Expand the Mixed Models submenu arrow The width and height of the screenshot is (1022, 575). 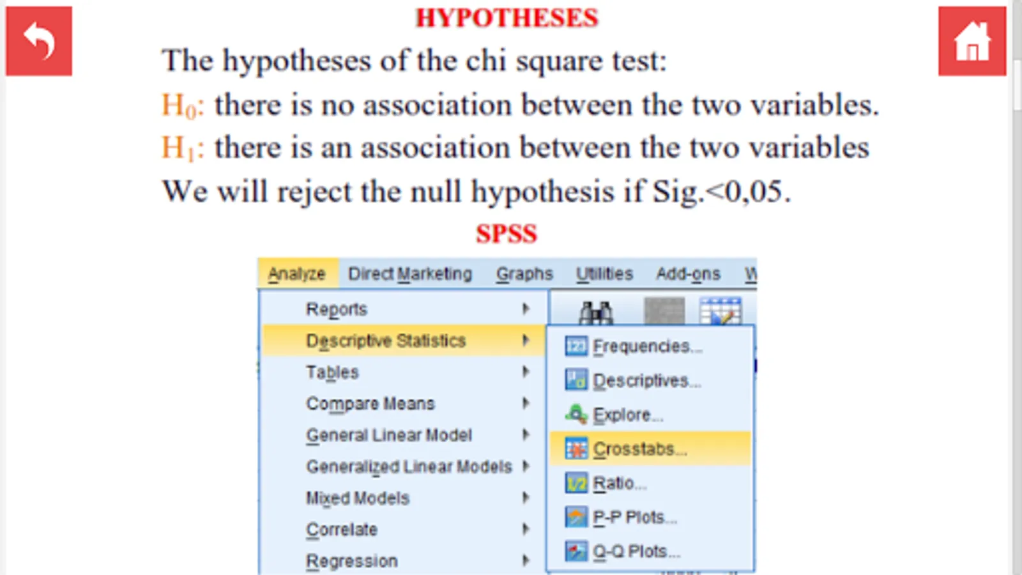526,498
